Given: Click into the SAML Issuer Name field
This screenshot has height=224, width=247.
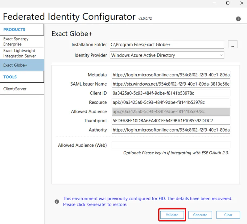Looking at the screenshot, I should pyautogui.click(x=171, y=84).
